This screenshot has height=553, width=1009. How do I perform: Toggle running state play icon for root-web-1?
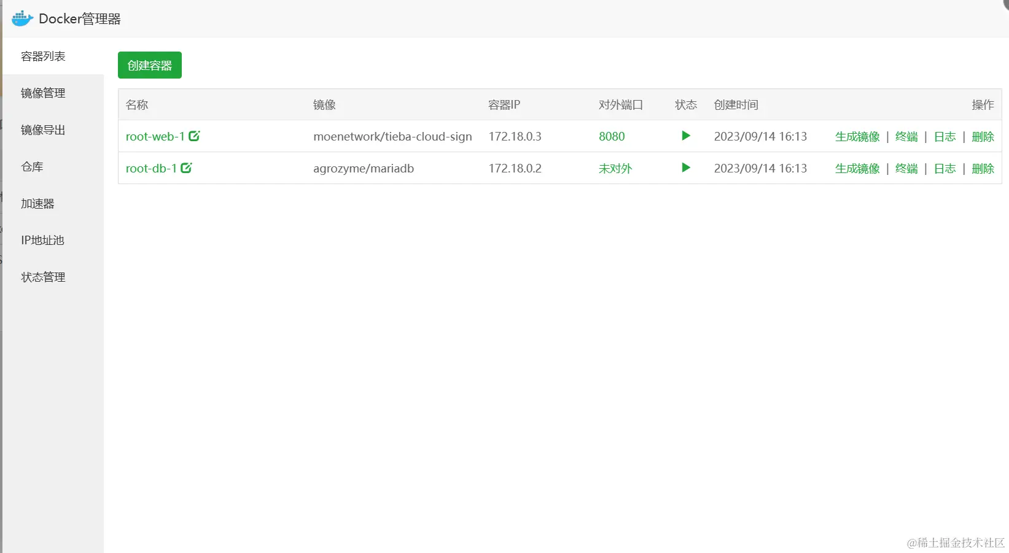click(686, 136)
